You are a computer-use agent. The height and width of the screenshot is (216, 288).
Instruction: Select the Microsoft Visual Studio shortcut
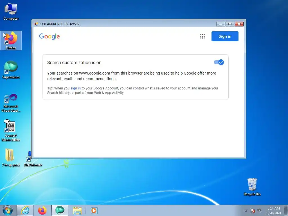(x=11, y=103)
